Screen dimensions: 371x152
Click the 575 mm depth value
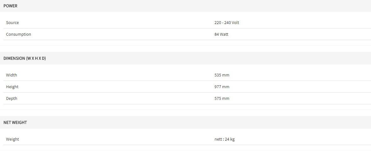tap(222, 98)
